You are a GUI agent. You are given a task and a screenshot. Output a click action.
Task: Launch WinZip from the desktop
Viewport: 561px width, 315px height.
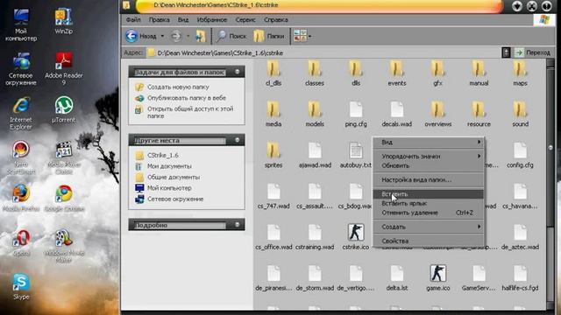click(63, 21)
